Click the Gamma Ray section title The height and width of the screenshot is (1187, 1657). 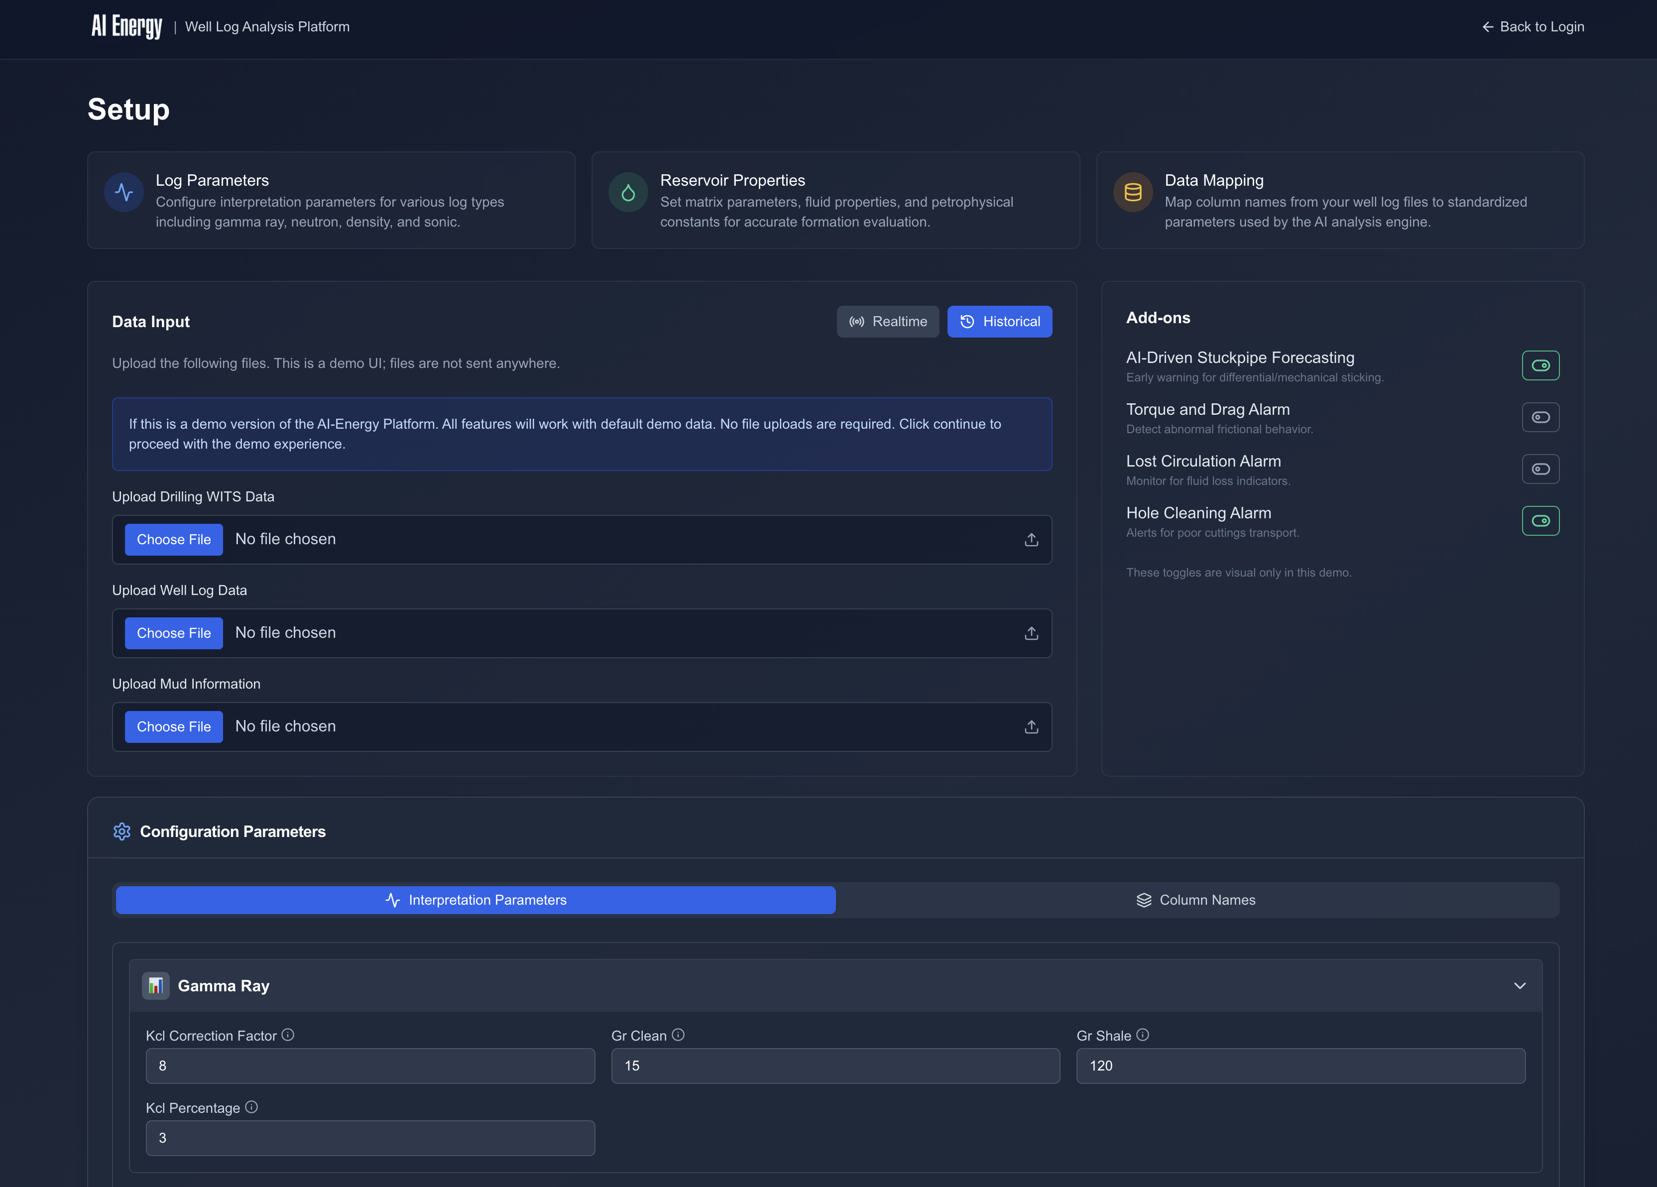tap(224, 986)
